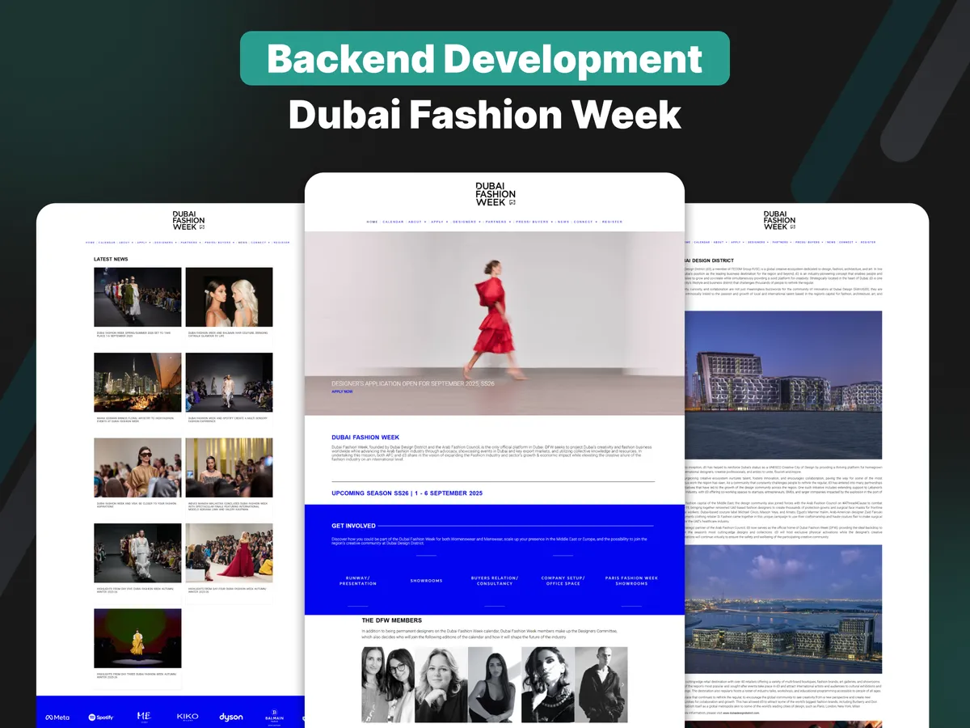Click the 'LATEST NEWS' heading
The height and width of the screenshot is (728, 970).
(111, 259)
